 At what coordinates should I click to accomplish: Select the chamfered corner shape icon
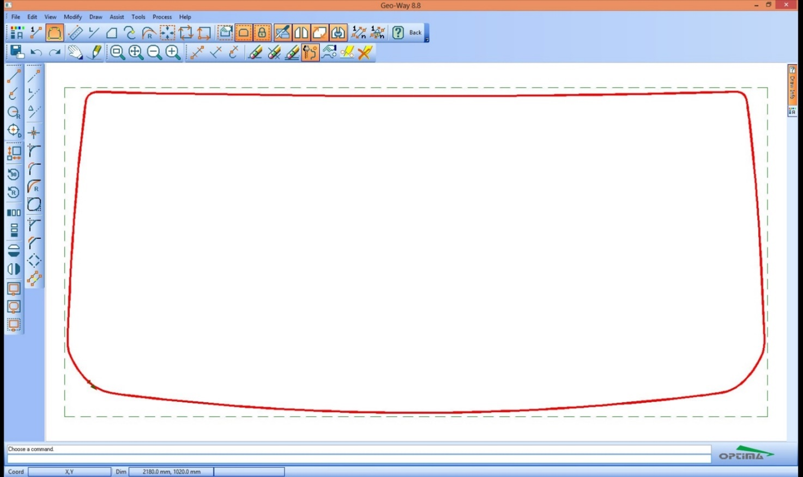coord(112,33)
